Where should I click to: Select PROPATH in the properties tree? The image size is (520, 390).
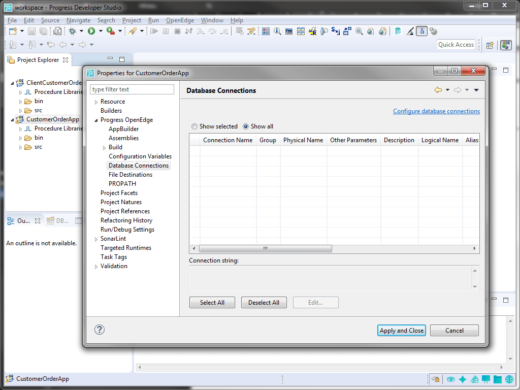click(122, 184)
